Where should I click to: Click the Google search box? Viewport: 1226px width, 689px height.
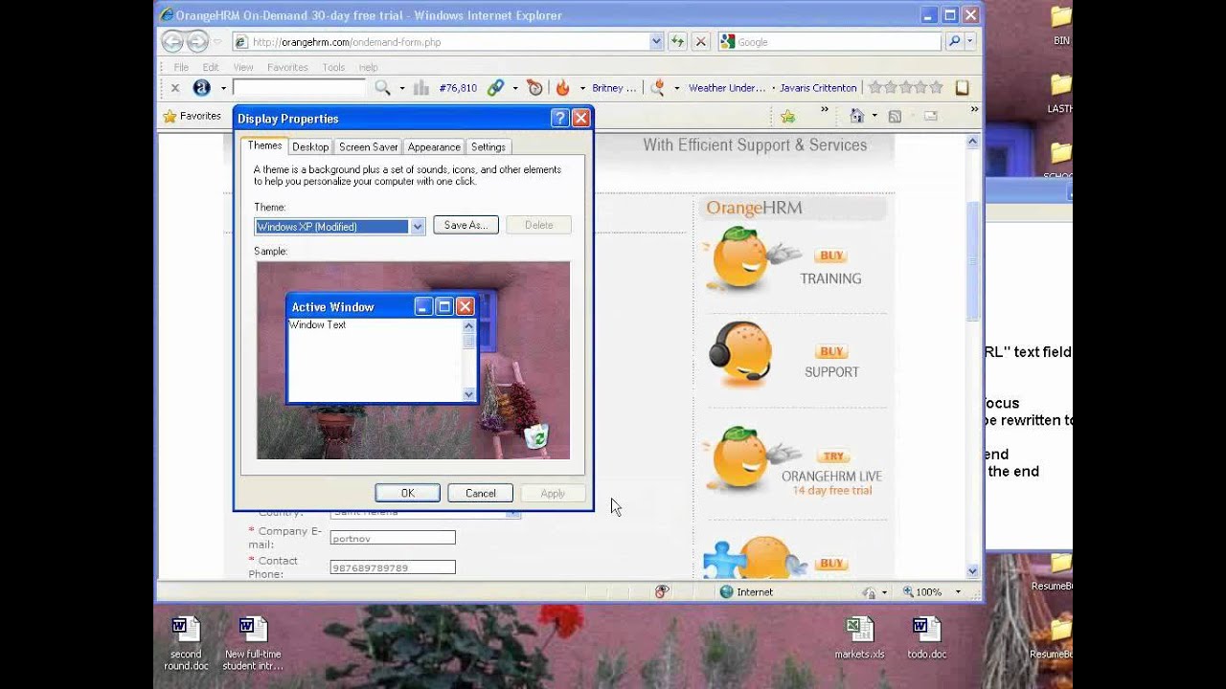pos(829,41)
